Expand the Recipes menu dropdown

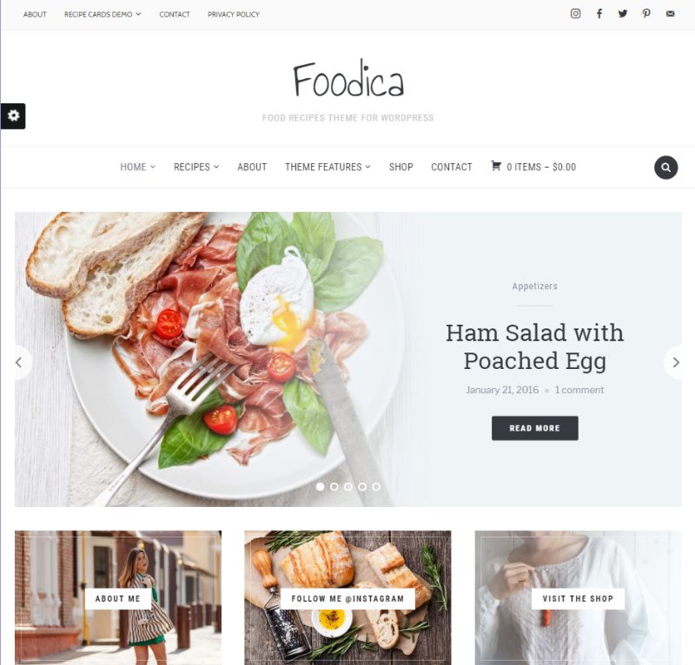click(x=196, y=167)
